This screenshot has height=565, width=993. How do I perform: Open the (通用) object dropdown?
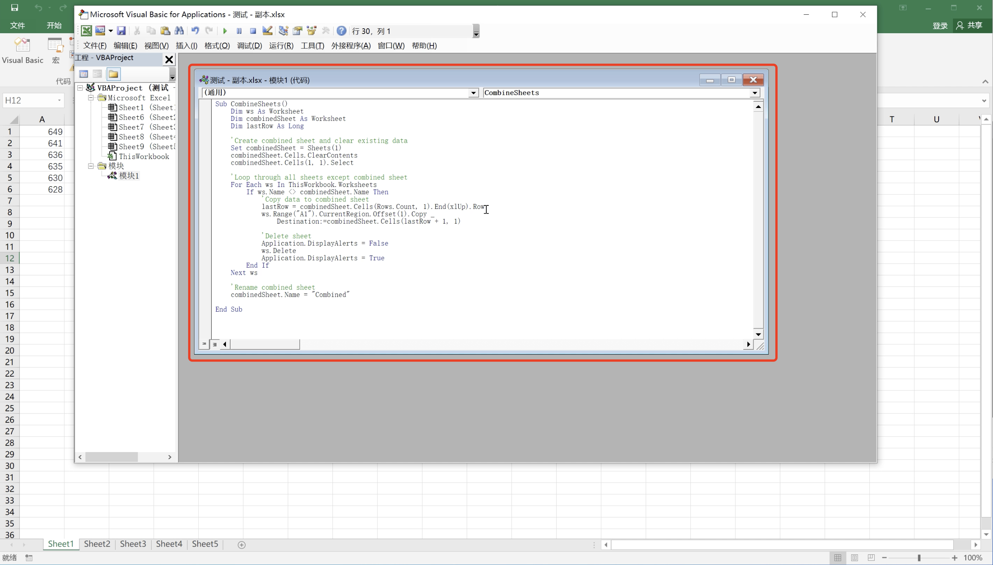[473, 93]
